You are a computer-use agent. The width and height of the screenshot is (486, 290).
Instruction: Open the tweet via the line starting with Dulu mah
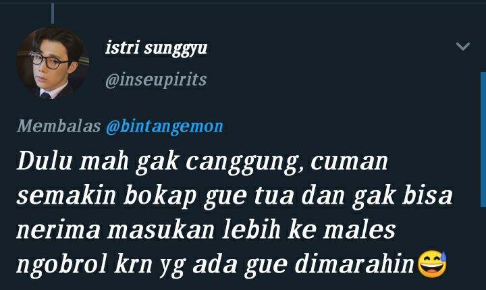[x=202, y=163]
